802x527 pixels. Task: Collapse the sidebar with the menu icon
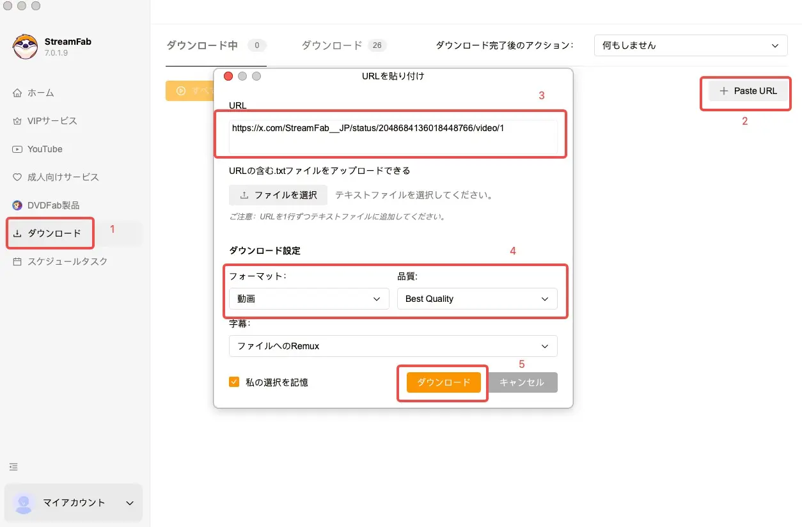[x=14, y=467]
